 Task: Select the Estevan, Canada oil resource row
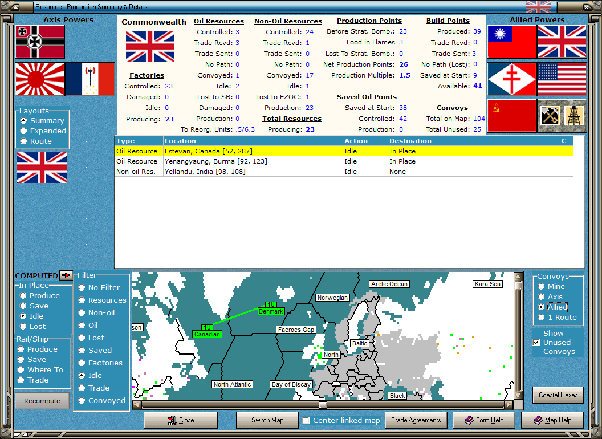click(x=344, y=151)
